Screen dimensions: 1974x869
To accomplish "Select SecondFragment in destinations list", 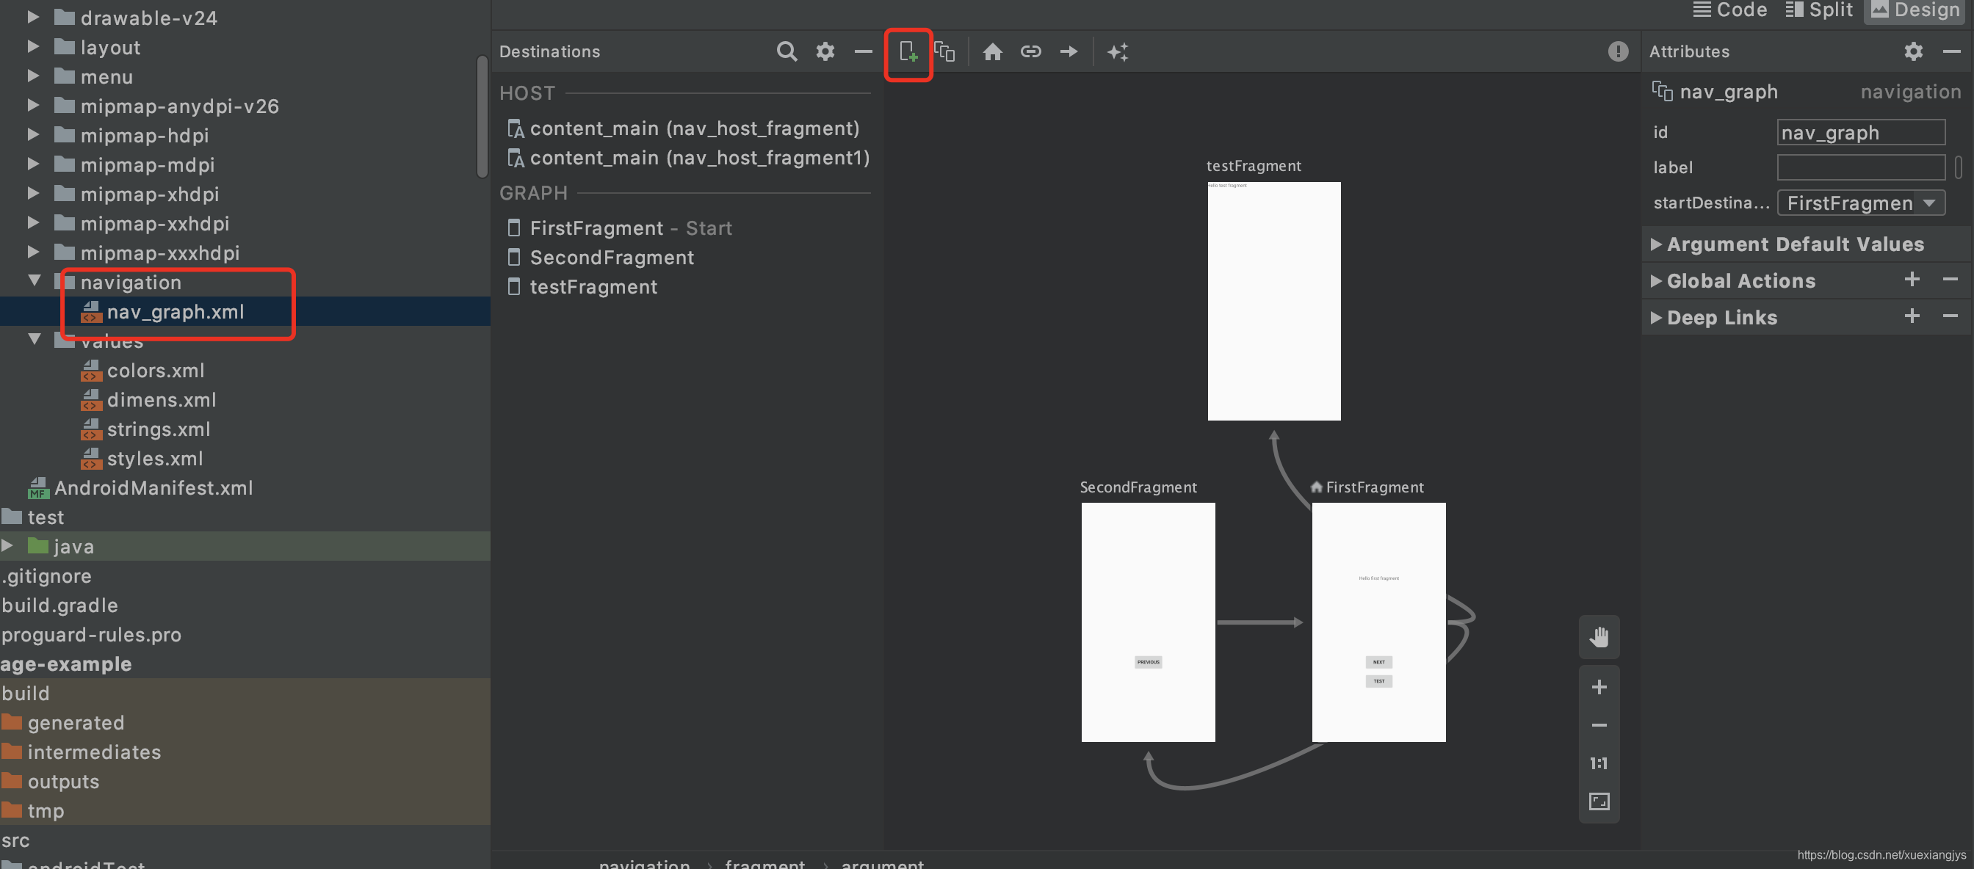I will click(x=612, y=258).
